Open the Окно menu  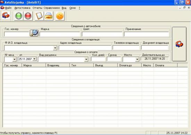(x=73, y=8)
